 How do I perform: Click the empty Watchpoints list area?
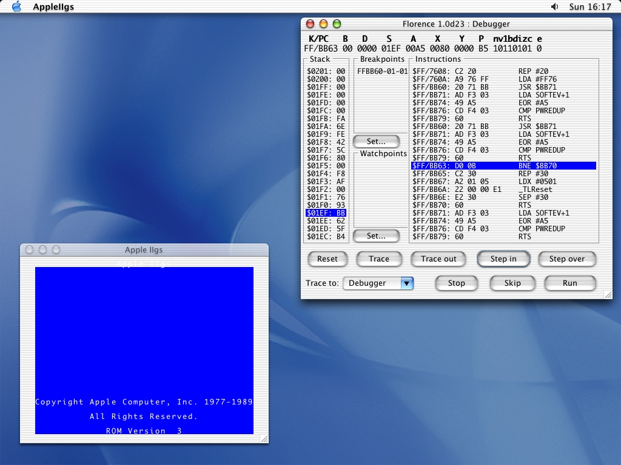click(x=381, y=192)
